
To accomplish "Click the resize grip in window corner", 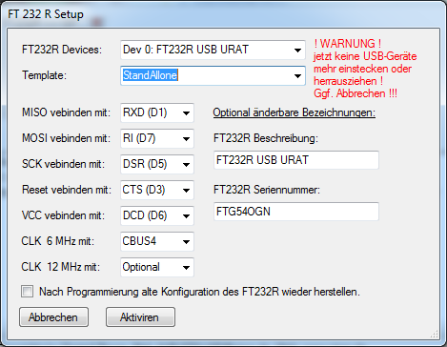I will click(x=435, y=334).
